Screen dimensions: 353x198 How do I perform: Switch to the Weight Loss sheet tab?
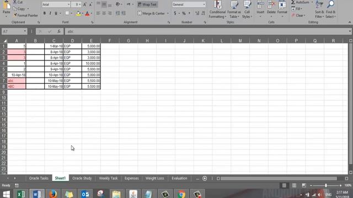pyautogui.click(x=154, y=178)
